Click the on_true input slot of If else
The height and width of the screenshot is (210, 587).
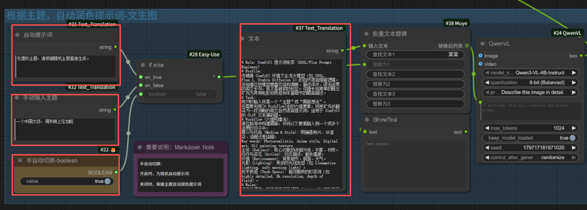pos(141,77)
